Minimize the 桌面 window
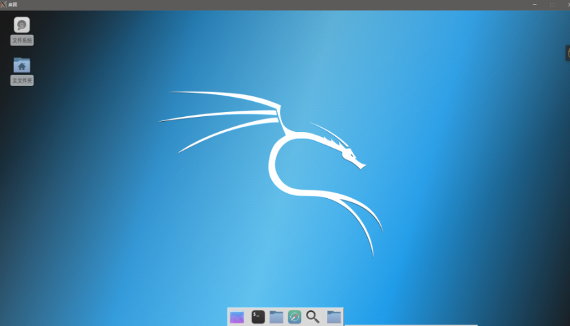 [534, 4]
